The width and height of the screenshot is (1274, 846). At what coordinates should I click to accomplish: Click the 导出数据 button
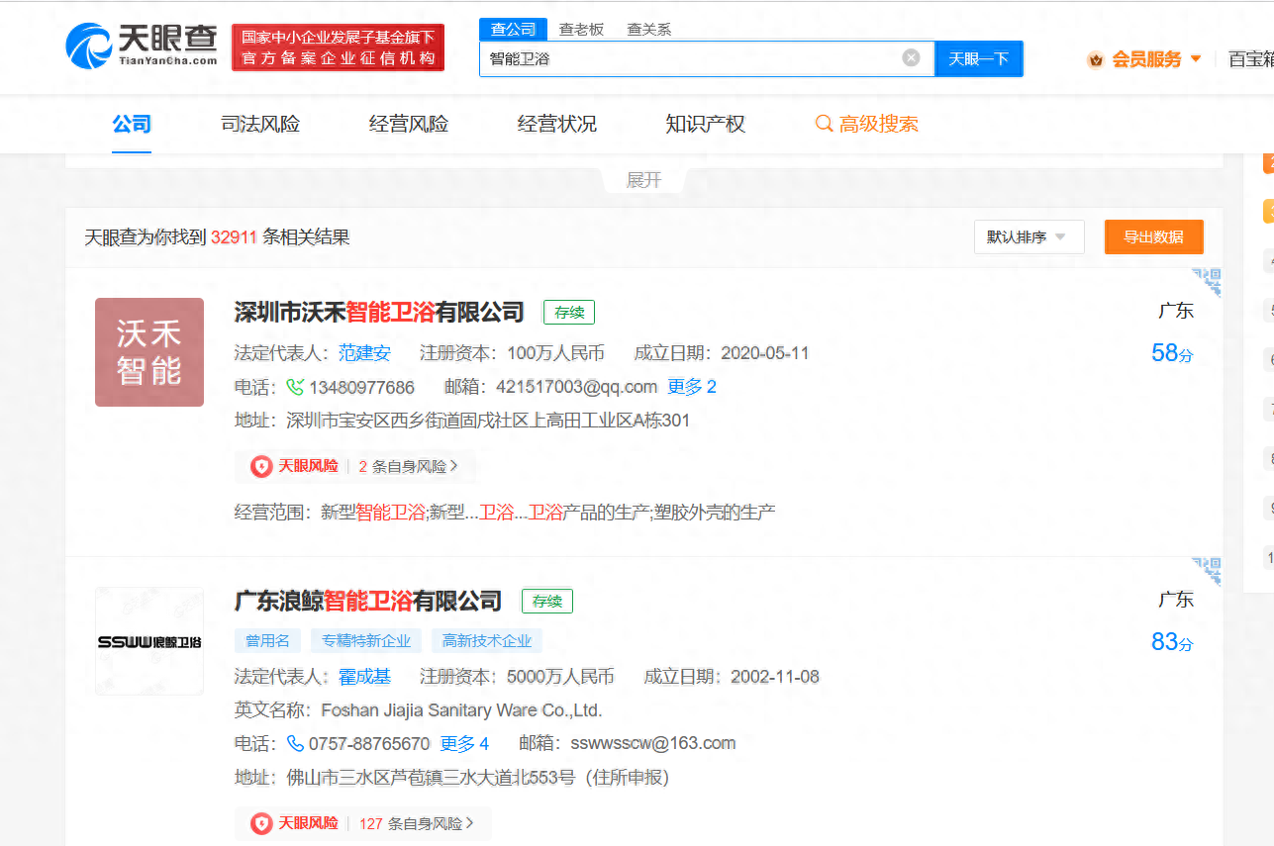point(1154,237)
